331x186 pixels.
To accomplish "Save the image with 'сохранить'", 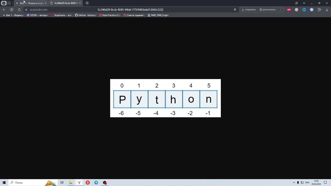I will click(249, 10).
